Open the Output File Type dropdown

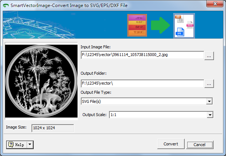pyautogui.click(x=209, y=101)
